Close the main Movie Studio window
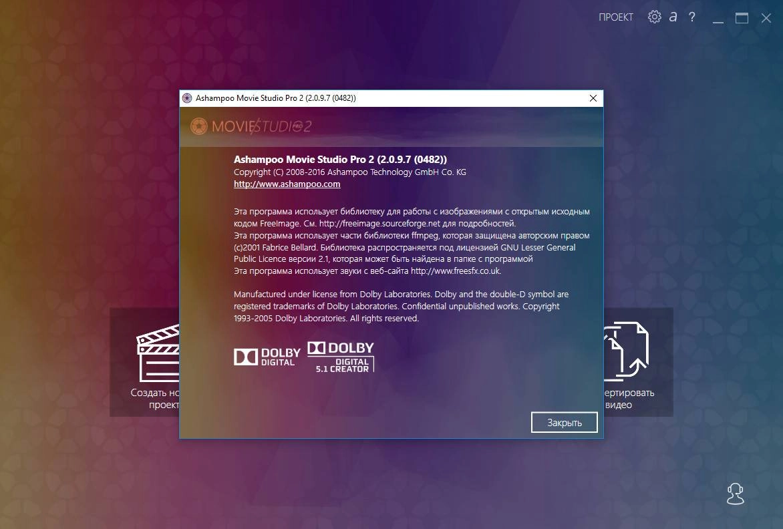The height and width of the screenshot is (529, 783). tap(766, 18)
